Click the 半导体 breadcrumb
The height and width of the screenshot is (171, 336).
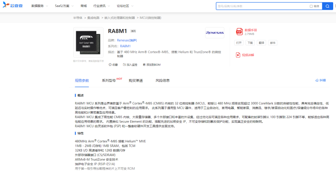pyautogui.click(x=78, y=18)
